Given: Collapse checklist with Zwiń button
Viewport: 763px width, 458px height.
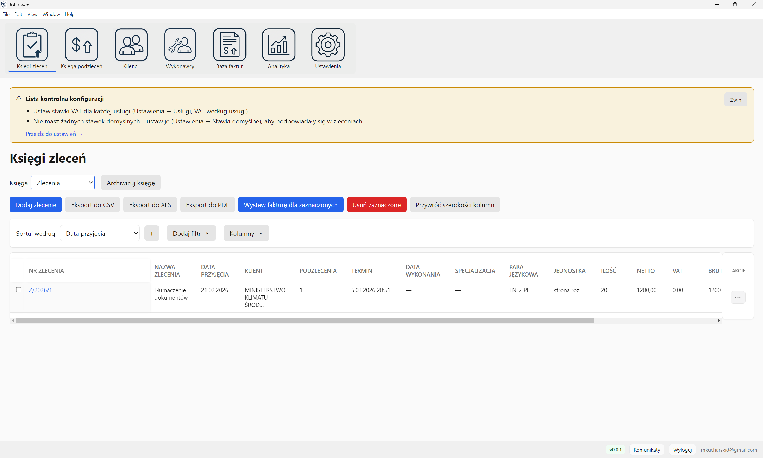Looking at the screenshot, I should (x=735, y=100).
